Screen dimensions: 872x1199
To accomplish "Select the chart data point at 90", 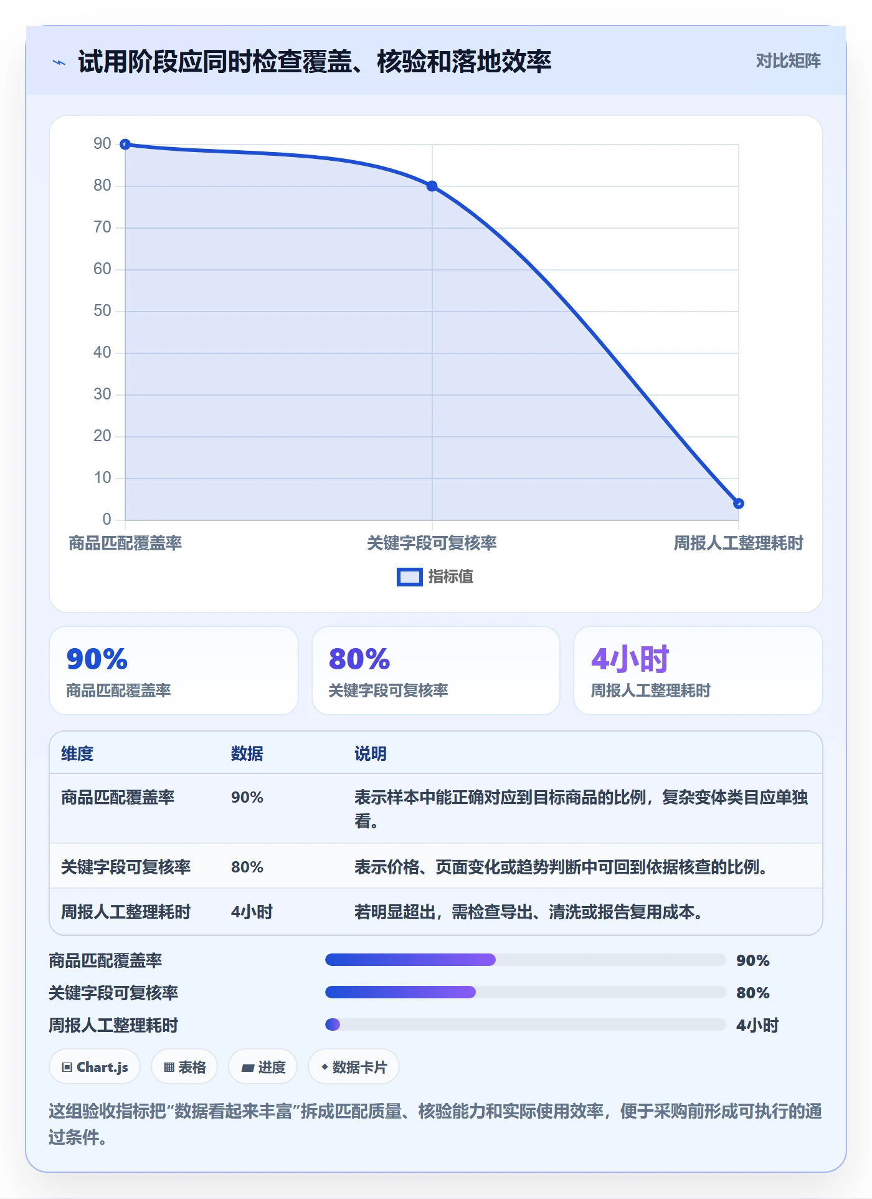I will [125, 145].
